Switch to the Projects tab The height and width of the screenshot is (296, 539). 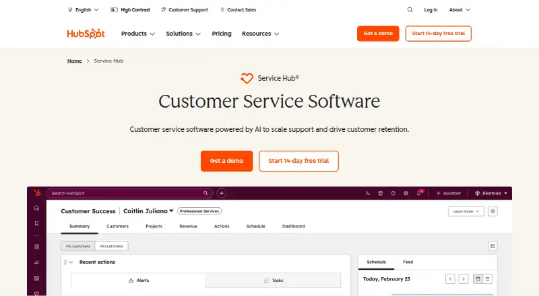click(x=154, y=226)
